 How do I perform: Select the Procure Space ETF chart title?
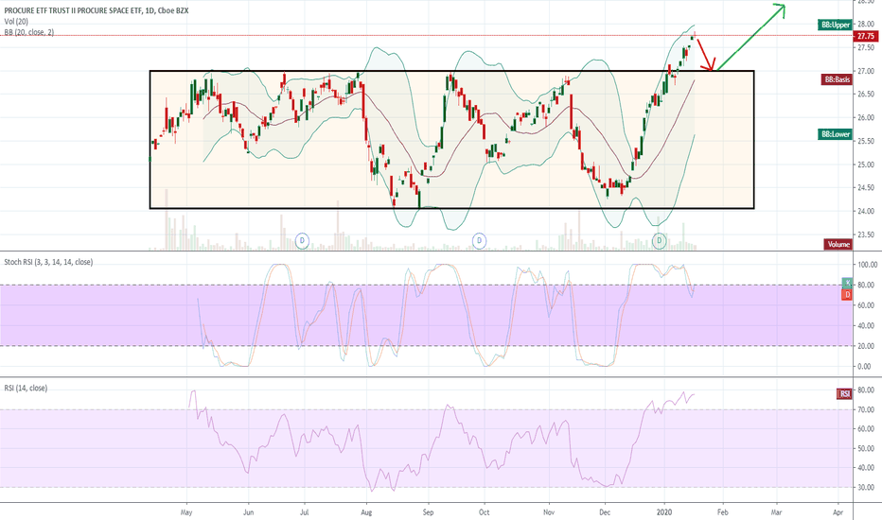[x=97, y=10]
